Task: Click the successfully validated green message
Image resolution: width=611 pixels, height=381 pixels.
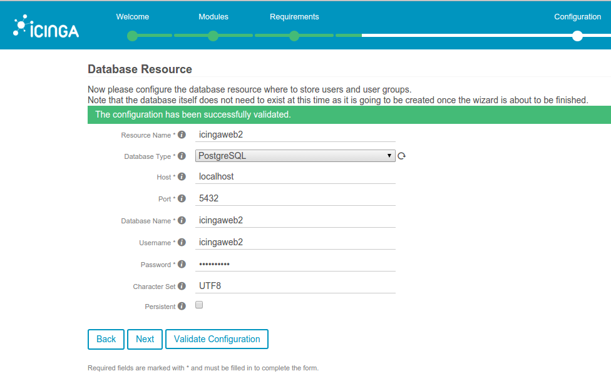Action: pos(349,114)
